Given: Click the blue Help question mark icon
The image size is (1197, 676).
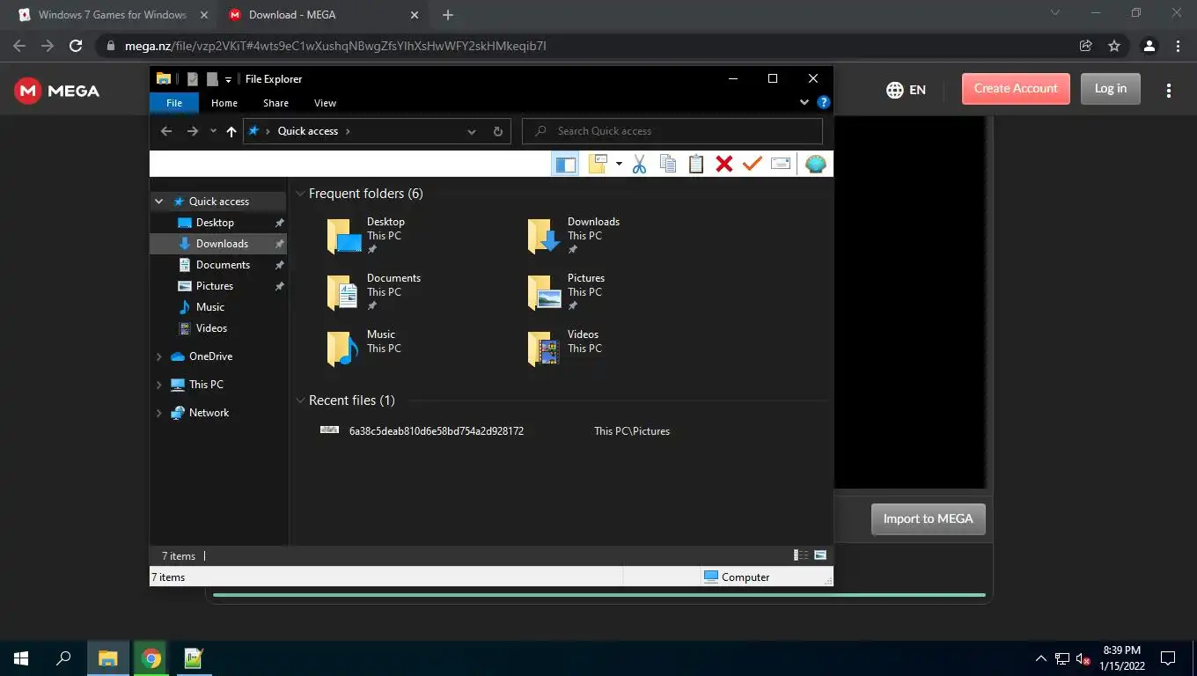Looking at the screenshot, I should tap(824, 102).
